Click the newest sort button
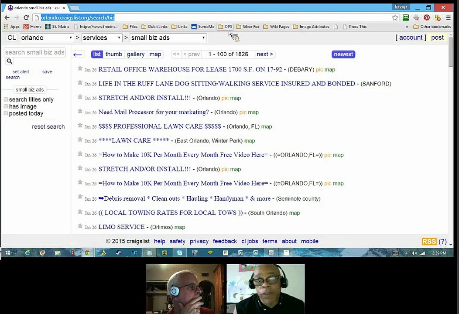Screen dimensions: 459x314 click(x=343, y=55)
